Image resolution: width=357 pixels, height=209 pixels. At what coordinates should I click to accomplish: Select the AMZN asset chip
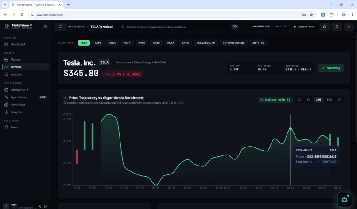(156, 43)
